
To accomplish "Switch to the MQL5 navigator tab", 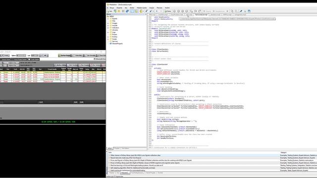I will (109, 148).
